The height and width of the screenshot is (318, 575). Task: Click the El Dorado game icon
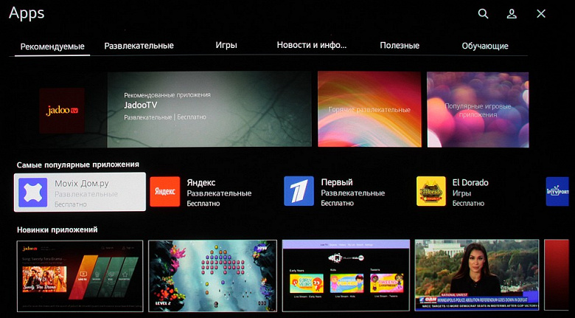[x=431, y=191]
